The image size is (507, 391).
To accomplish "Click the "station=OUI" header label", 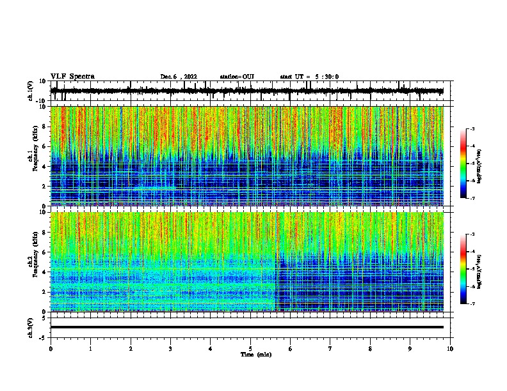I will tap(237, 77).
